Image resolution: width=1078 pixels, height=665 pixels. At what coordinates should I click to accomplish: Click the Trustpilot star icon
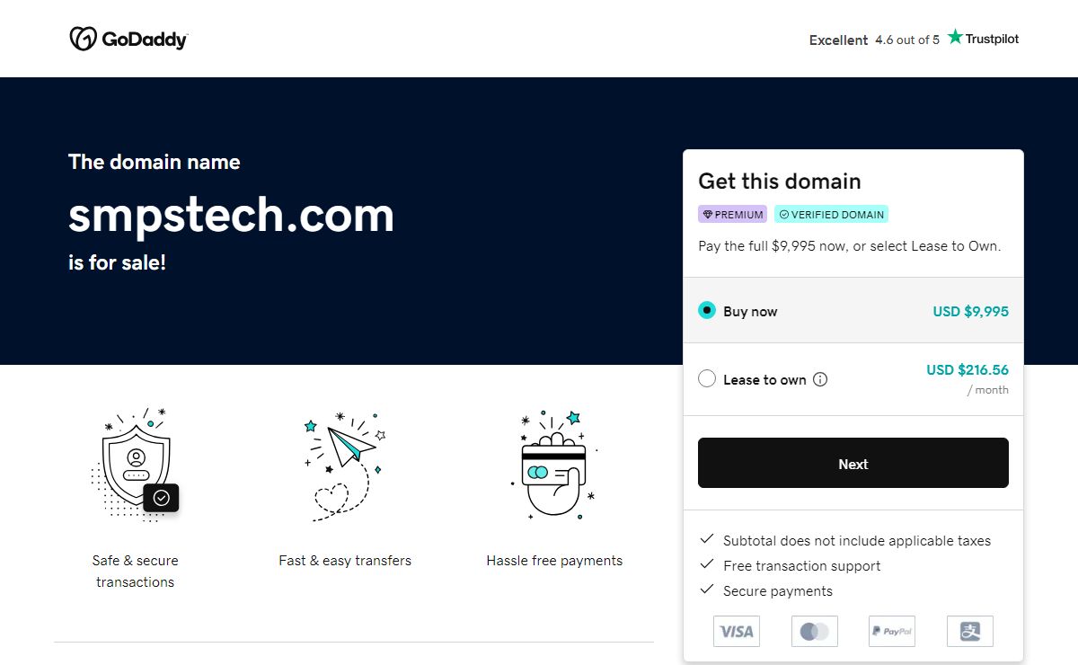coord(955,38)
